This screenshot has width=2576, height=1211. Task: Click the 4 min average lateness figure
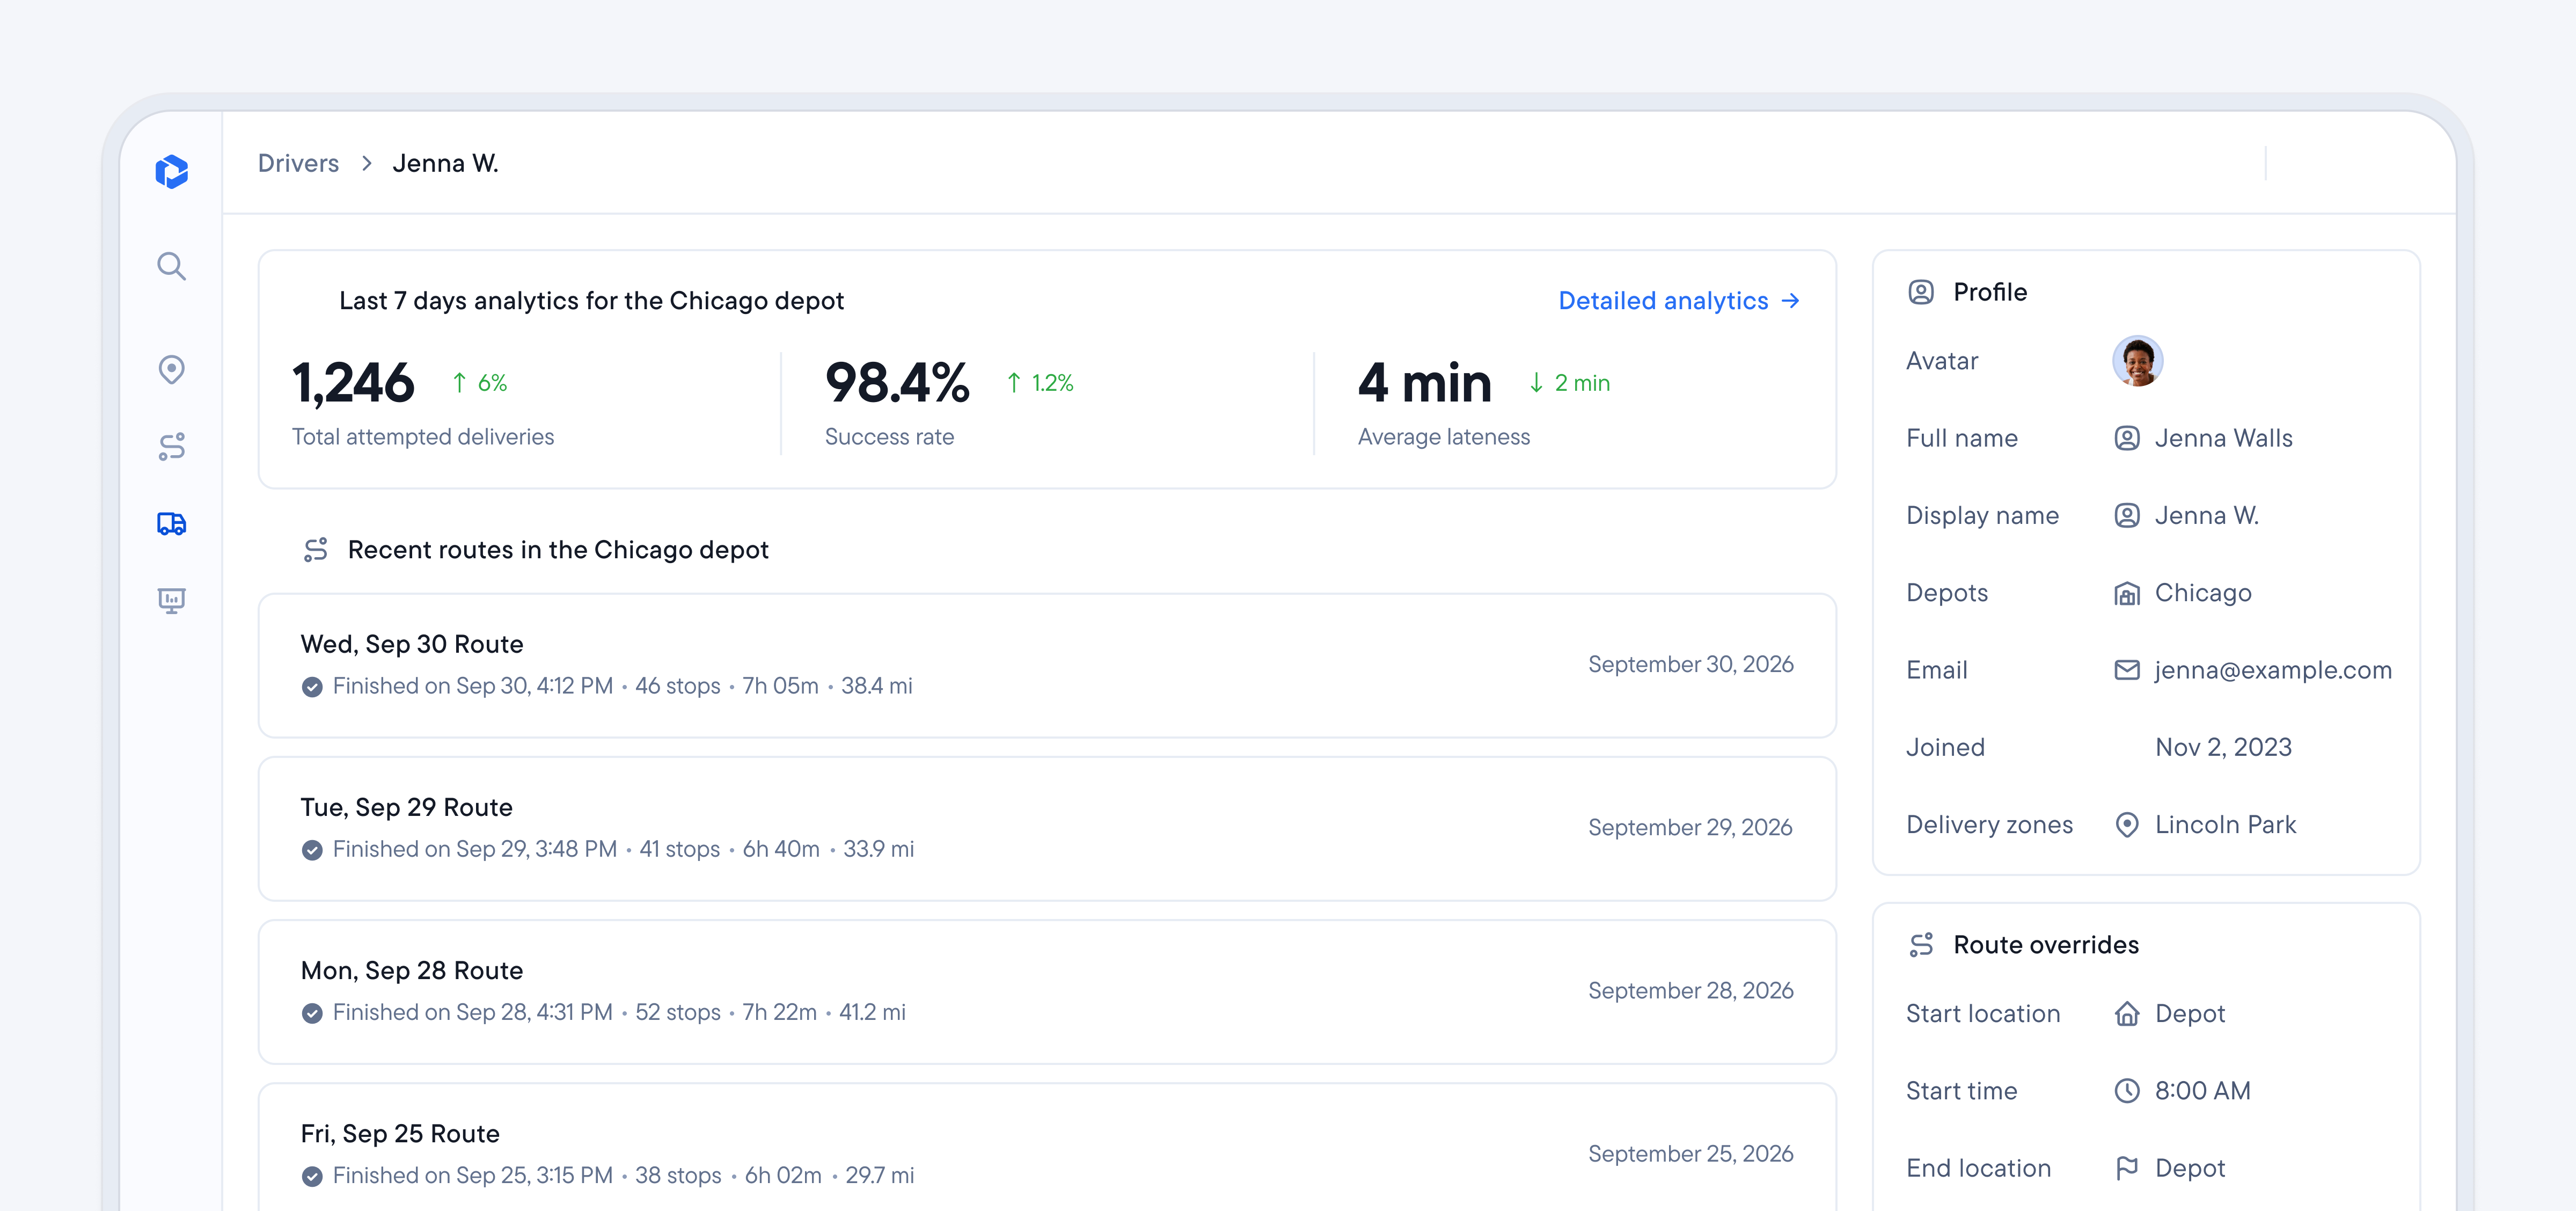point(1425,383)
